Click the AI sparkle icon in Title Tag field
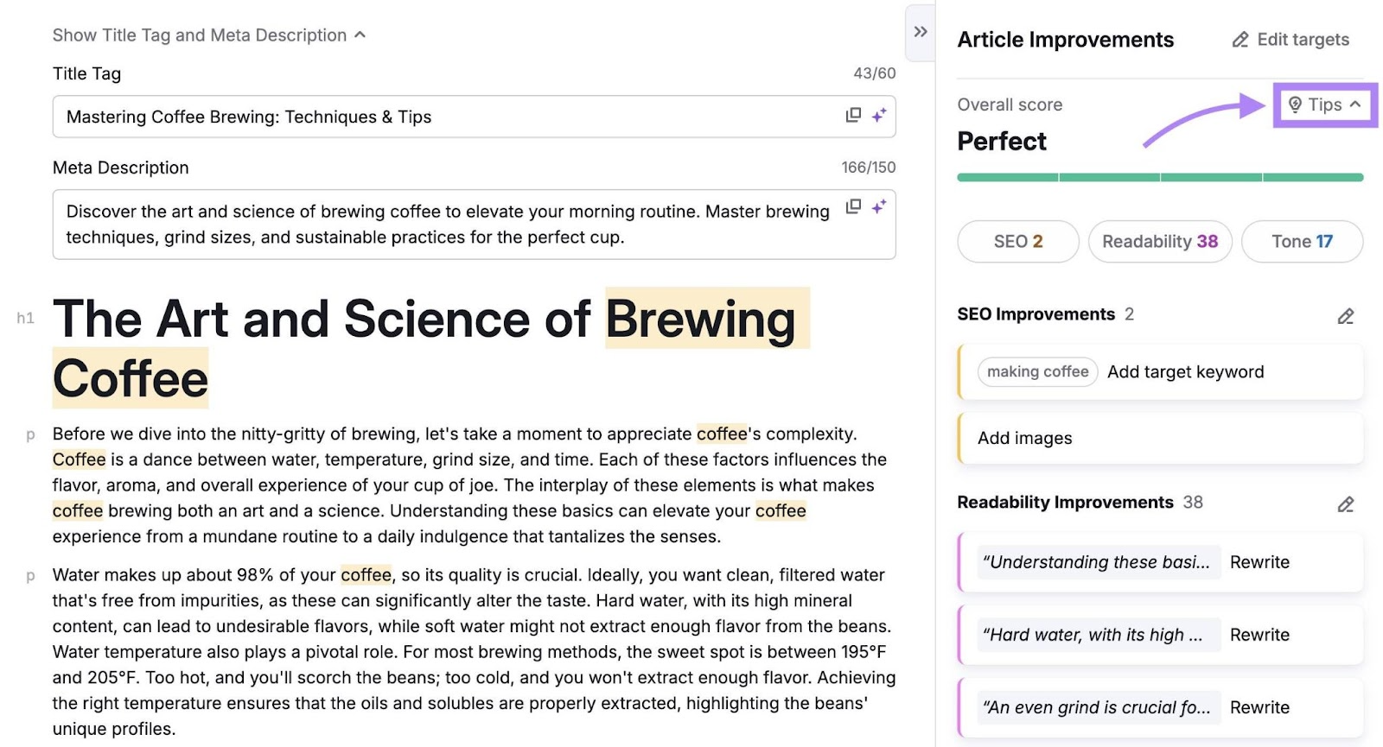The image size is (1383, 747). (x=879, y=115)
